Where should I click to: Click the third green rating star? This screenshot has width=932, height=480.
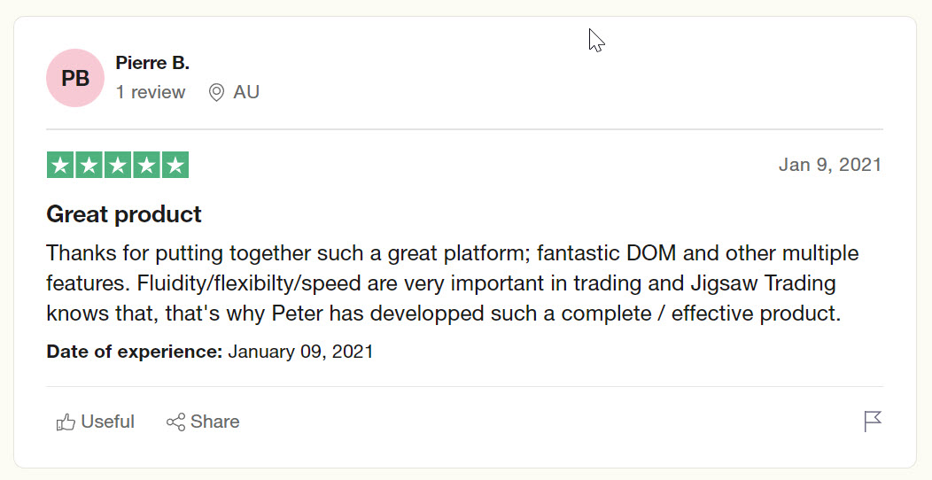(x=118, y=165)
